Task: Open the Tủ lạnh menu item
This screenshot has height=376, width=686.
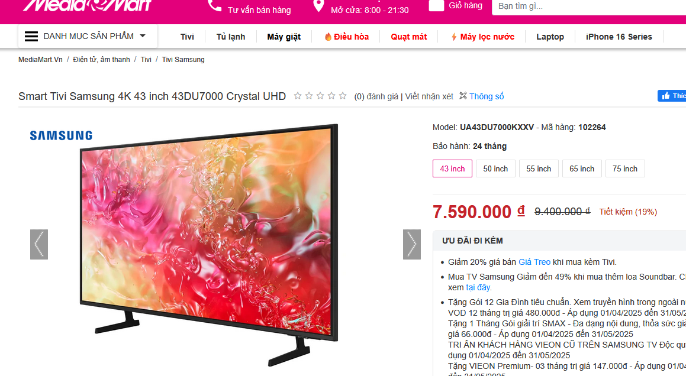Action: (x=231, y=37)
